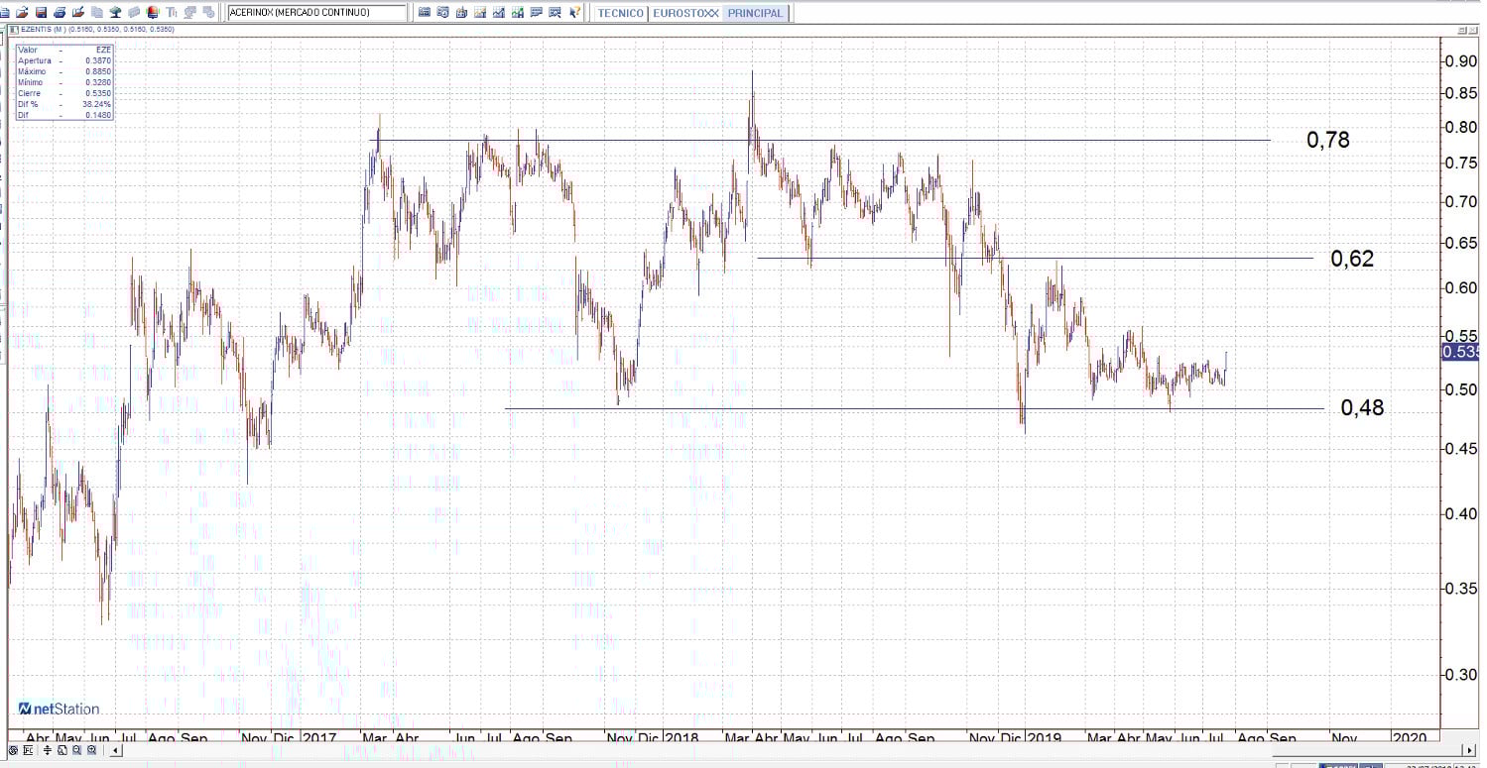The width and height of the screenshot is (1487, 768).
Task: Click the tree icon in top toolbar
Action: tap(115, 13)
